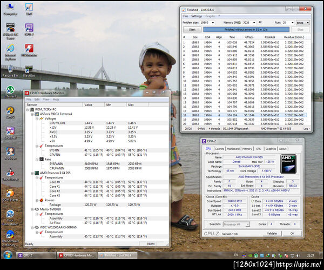Image resolution: width=324 pixels, height=270 pixels.
Task: Launch ASRock OC Tuner from desktop
Action: click(10, 31)
